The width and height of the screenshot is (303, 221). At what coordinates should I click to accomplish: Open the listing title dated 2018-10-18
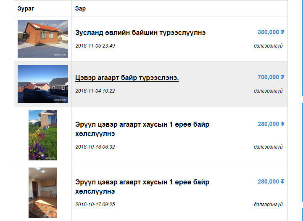pos(142,129)
